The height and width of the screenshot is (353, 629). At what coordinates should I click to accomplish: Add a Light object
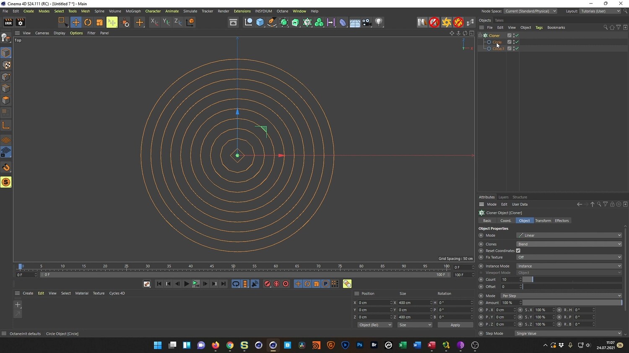pos(379,22)
